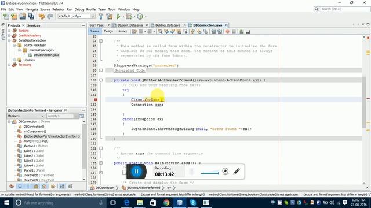Switch to the Start Page tab
This screenshot has height=208, width=371.
97,25
